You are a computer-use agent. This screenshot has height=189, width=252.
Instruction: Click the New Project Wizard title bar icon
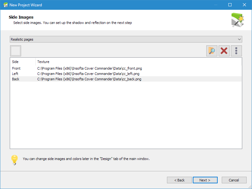click(x=5, y=5)
